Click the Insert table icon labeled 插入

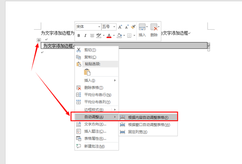coord(142,31)
